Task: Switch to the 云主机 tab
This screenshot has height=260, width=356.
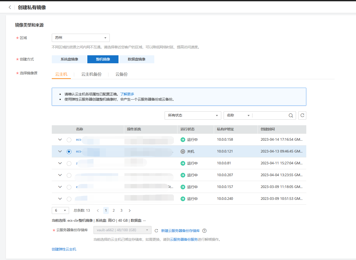Action: (61, 74)
